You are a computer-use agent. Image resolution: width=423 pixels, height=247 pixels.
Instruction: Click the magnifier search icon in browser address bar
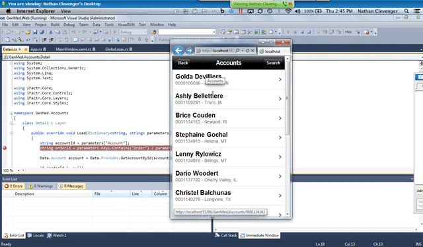237,50
